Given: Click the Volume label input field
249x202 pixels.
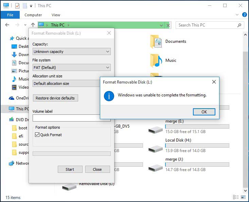Looking at the screenshot, I should tap(66, 118).
